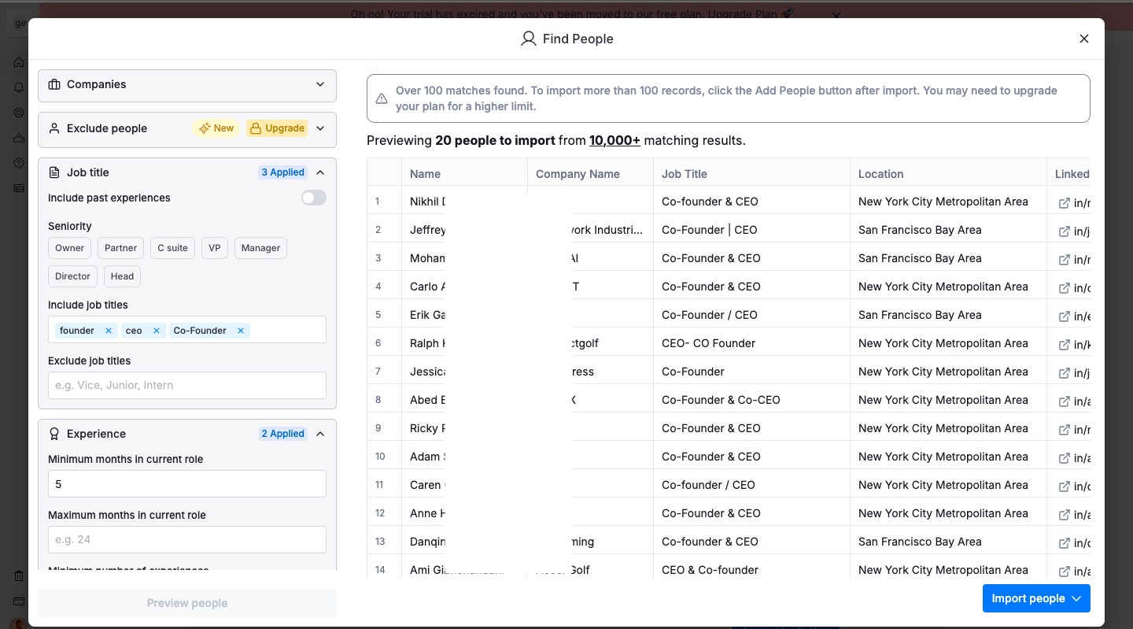Dismiss the trial expired banner
1133x629 pixels.
pyautogui.click(x=836, y=15)
